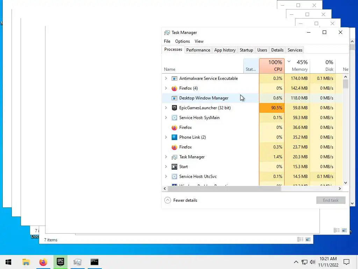
Task: Switch to the Users tab
Action: tap(262, 50)
